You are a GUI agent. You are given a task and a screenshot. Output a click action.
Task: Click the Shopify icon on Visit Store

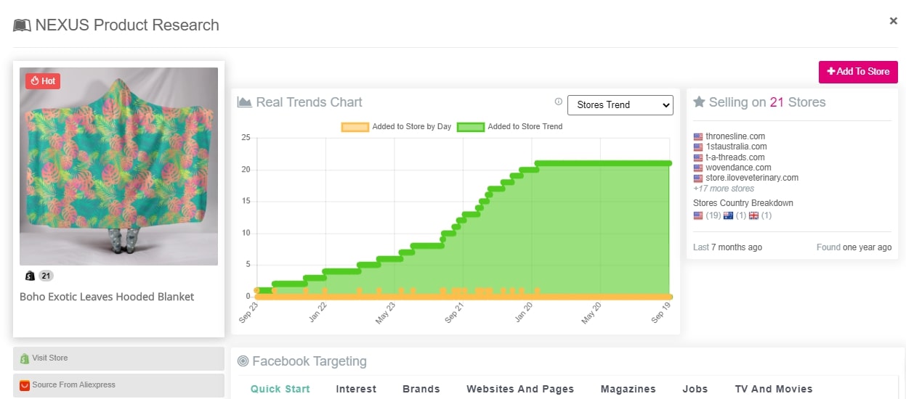pos(24,358)
